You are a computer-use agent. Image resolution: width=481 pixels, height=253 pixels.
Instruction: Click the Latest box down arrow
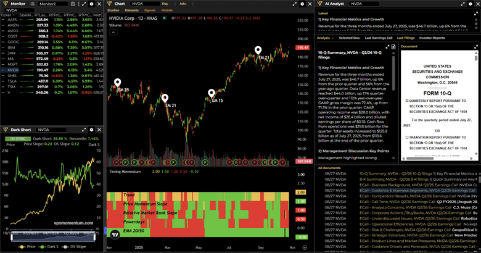(x=476, y=28)
